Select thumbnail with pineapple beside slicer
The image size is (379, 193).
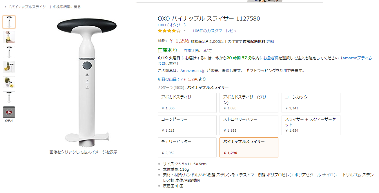click(x=9, y=67)
